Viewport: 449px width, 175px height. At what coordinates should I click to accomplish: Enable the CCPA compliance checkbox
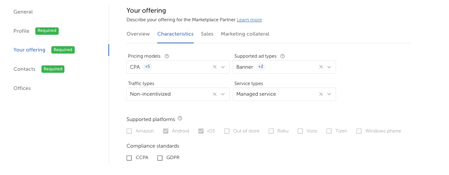[129, 158]
